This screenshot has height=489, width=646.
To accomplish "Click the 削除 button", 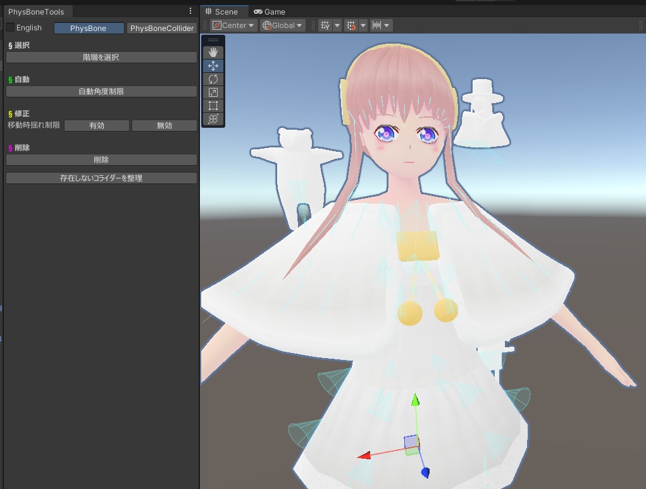I will coord(101,160).
